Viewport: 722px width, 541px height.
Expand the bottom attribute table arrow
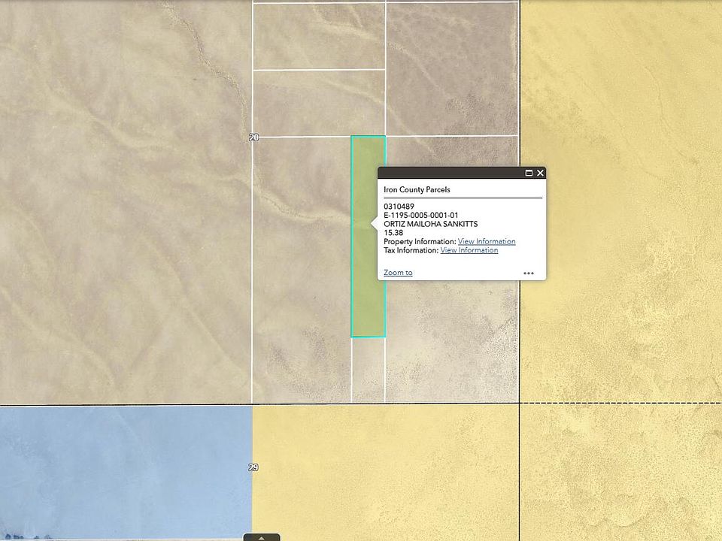coord(262,537)
